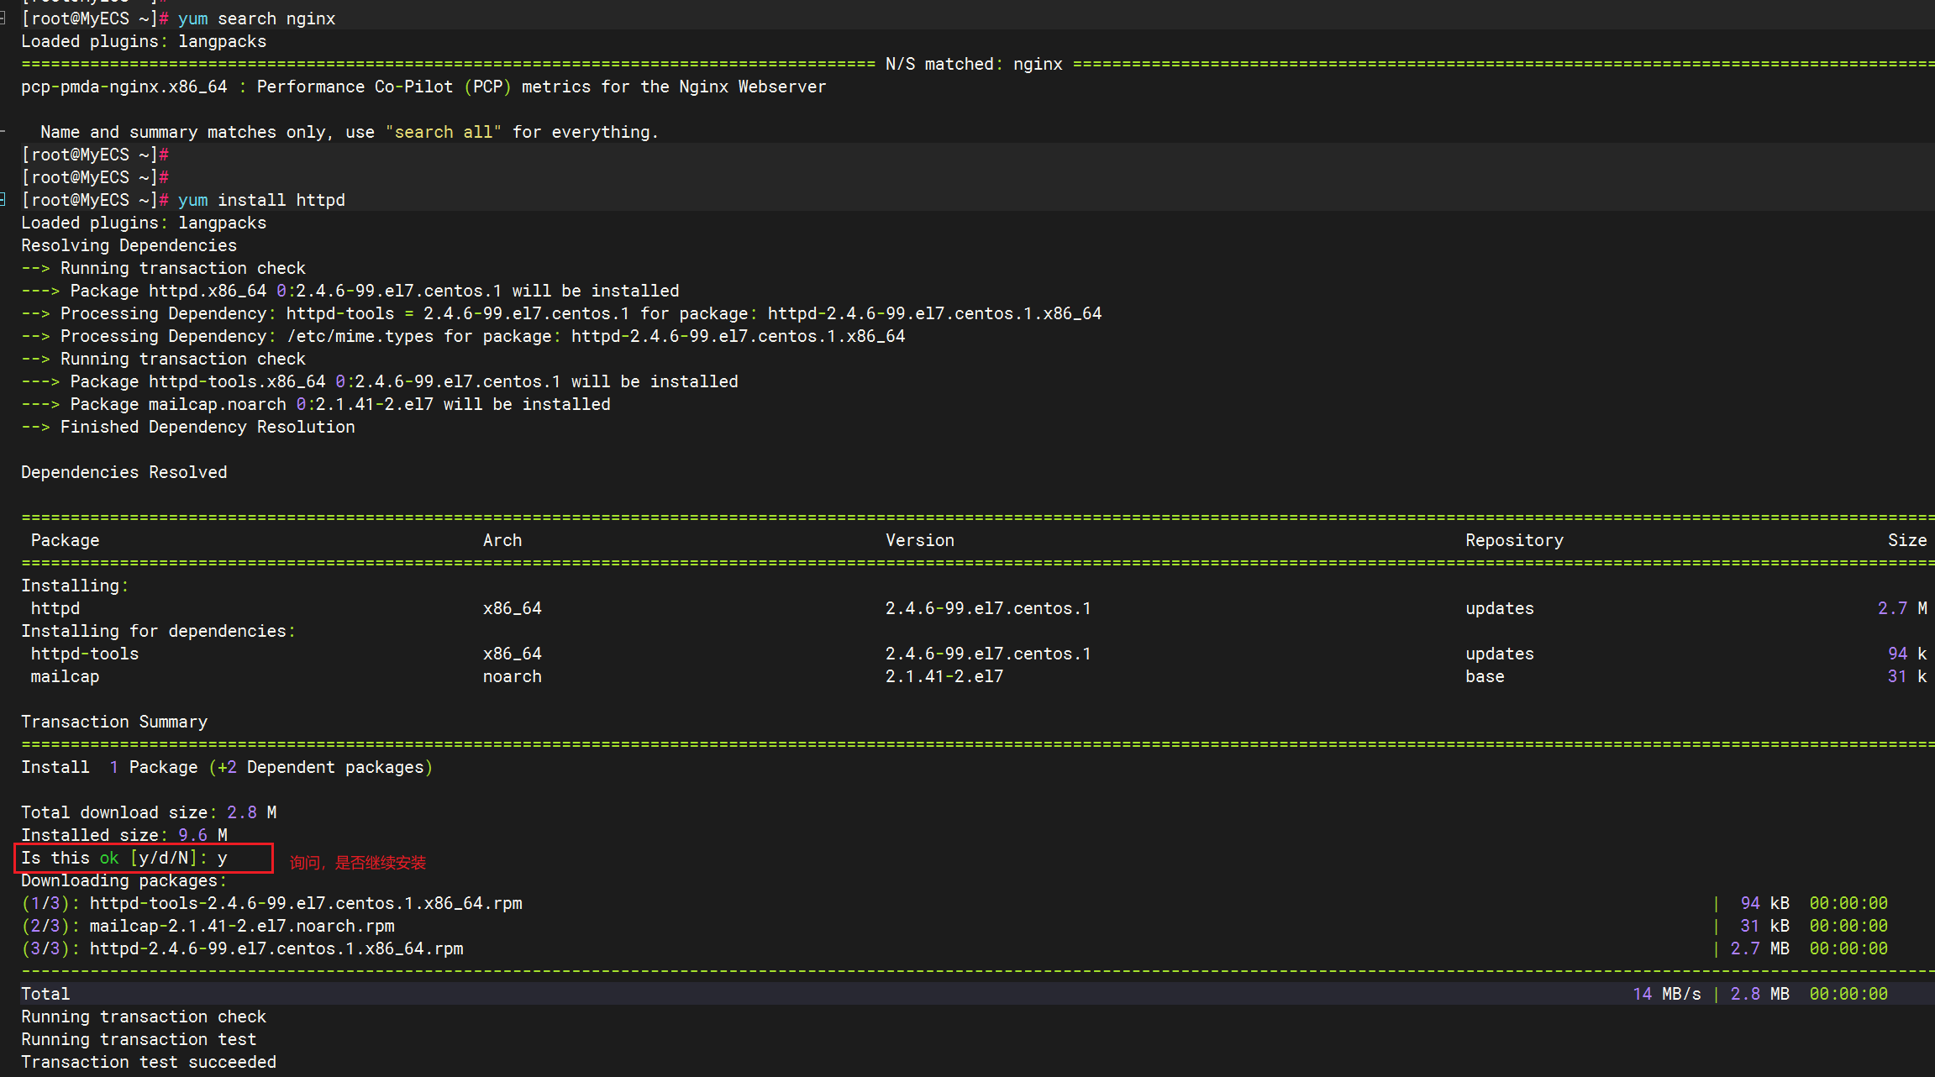Click the empty prompt above yum install
Screen dimensions: 1935x1077
[95, 177]
